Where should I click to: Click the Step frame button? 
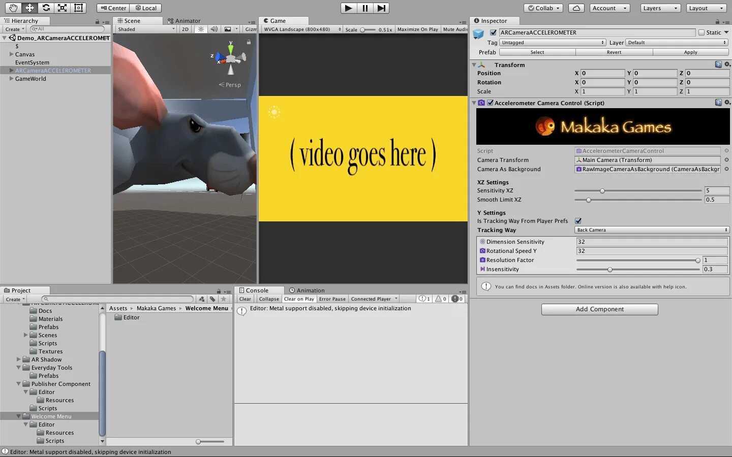pos(381,8)
